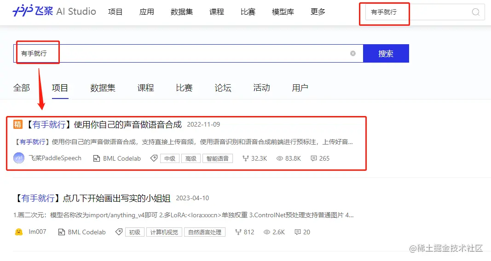The height and width of the screenshot is (261, 491).
Task: Click the BML Codelab text in lm007 result
Action: pyautogui.click(x=87, y=232)
